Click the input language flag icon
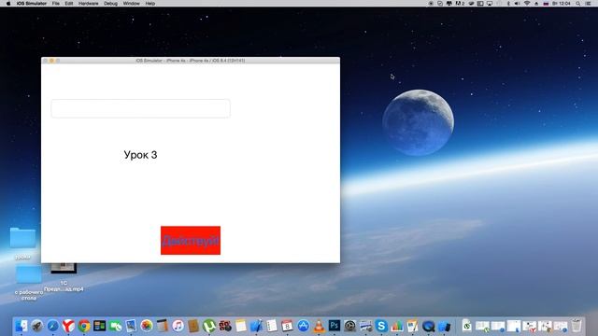Viewport: 598px width, 336px height. 546,4
